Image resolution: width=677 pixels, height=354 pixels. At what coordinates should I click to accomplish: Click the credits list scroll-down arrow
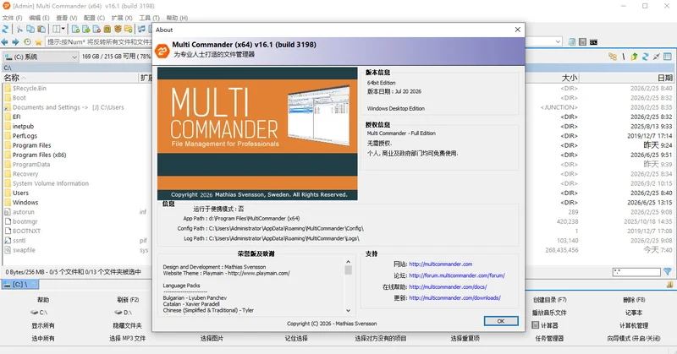pos(348,310)
